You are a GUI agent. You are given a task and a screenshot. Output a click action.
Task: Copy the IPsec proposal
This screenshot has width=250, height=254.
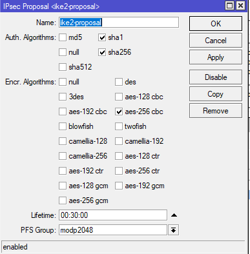216,94
